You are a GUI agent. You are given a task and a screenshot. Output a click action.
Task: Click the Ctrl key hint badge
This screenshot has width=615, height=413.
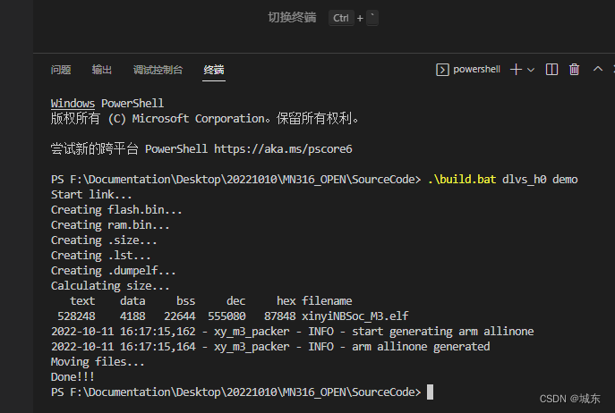[341, 18]
